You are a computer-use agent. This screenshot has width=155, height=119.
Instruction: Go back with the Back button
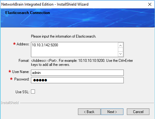89,112
